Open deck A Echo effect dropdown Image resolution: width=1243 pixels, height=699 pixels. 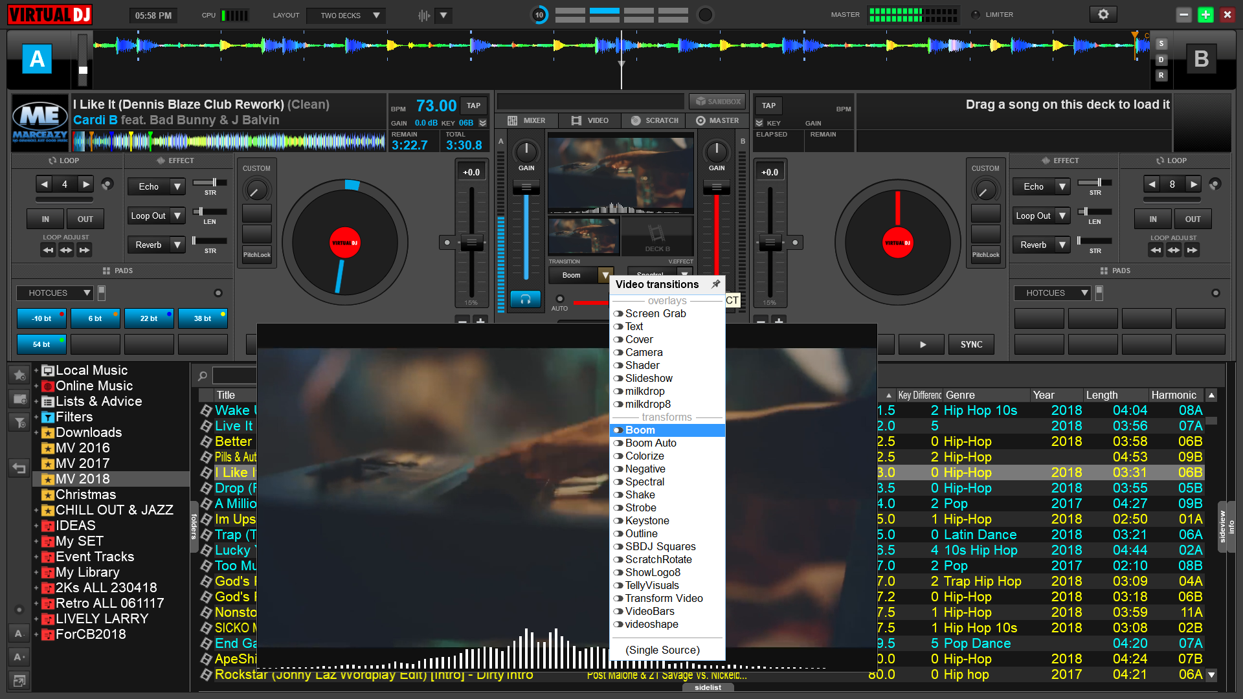point(177,186)
